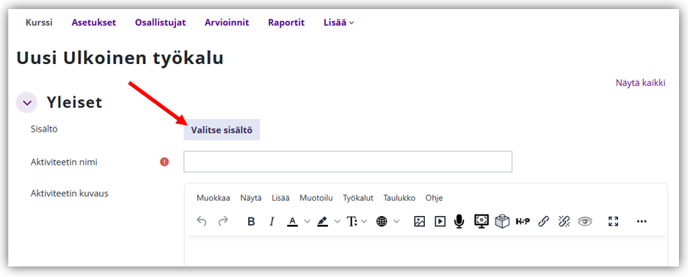This screenshot has height=277, width=688.
Task: Open the editor Työkalut menu
Action: click(358, 198)
